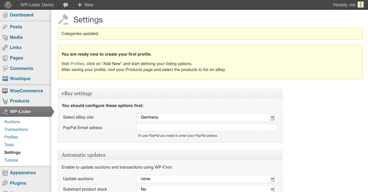Image resolution: width=368 pixels, height=192 pixels.
Task: Click the Plugins plug icon
Action: 5,183
